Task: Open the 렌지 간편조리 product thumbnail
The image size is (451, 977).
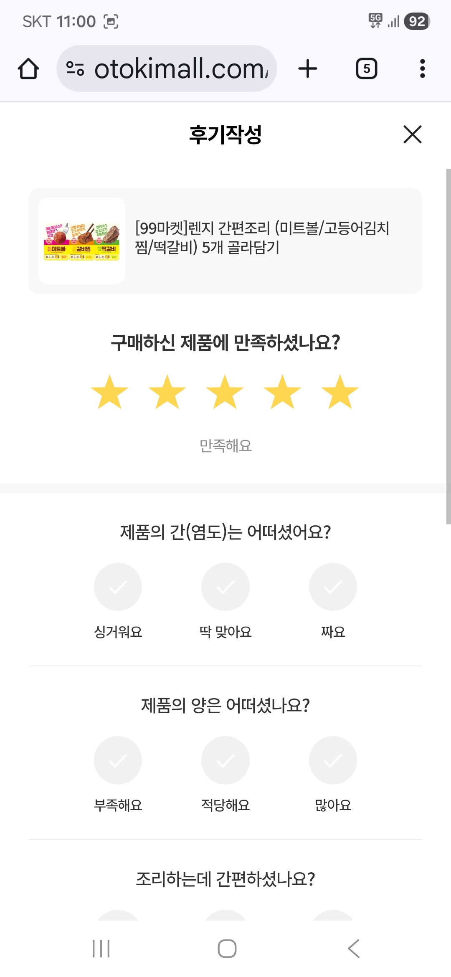Action: point(82,241)
